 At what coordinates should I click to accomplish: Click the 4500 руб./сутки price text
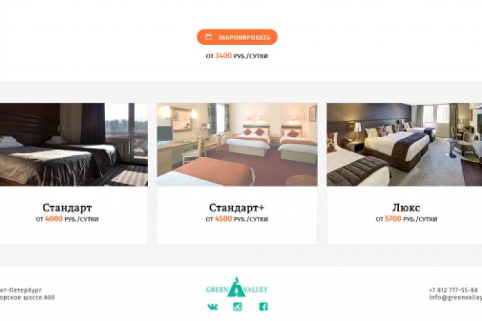(x=237, y=219)
